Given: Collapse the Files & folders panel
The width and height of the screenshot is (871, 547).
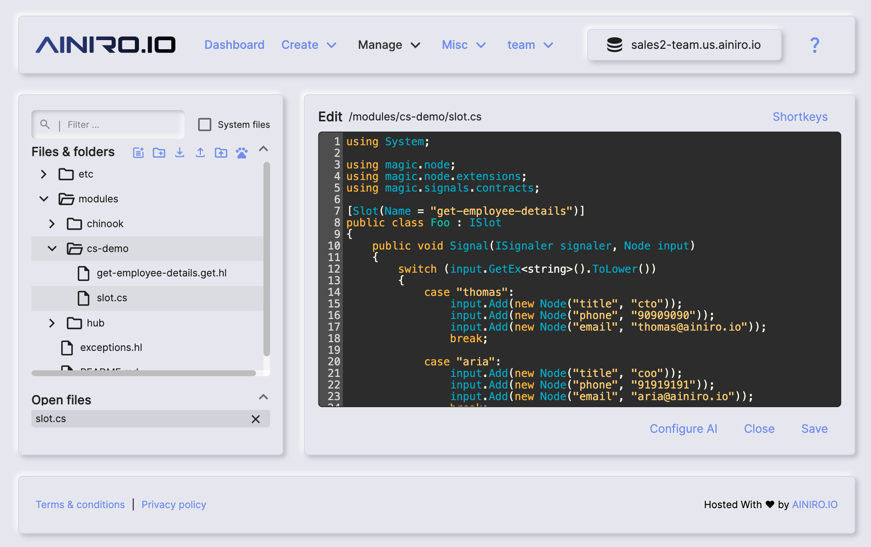Looking at the screenshot, I should 263,149.
